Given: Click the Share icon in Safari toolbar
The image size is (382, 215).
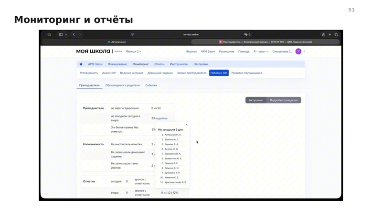Looking at the screenshot, I should coord(324,34).
